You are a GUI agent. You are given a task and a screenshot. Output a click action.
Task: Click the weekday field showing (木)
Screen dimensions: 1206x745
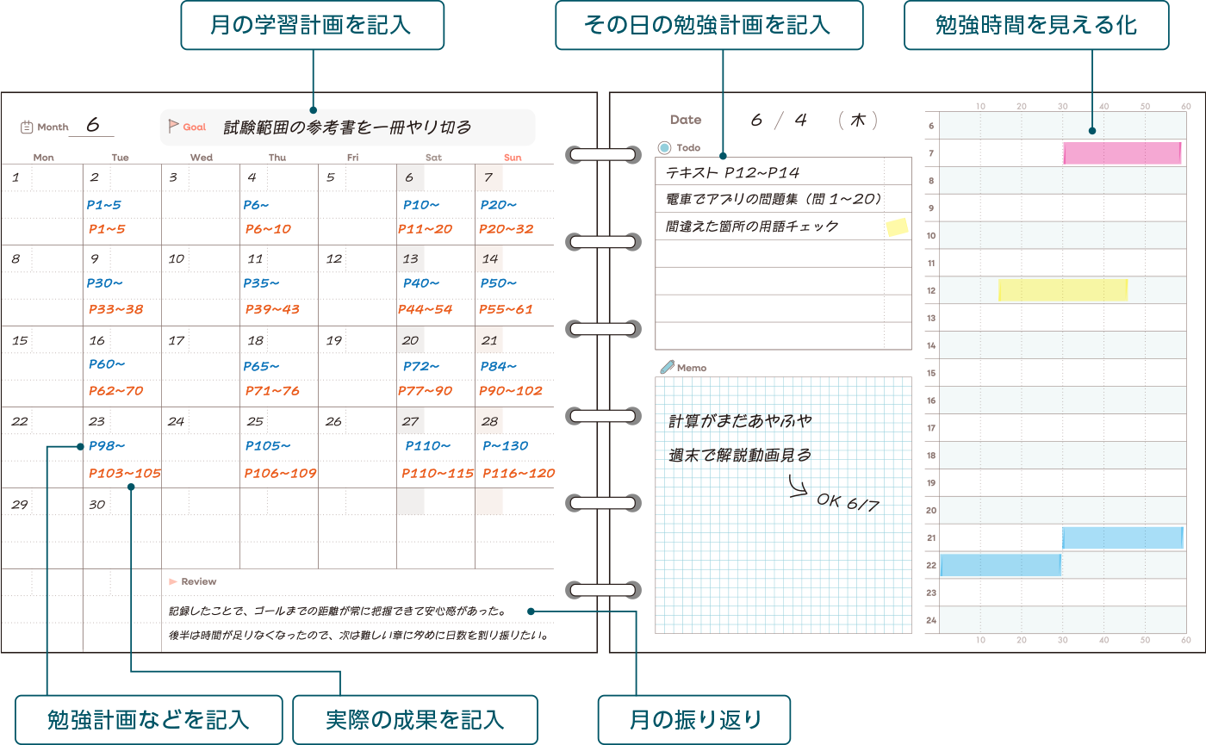[858, 121]
